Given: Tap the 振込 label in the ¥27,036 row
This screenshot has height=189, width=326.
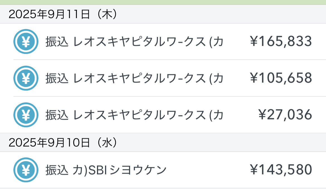Looking at the screenshot, I should 57,115.
